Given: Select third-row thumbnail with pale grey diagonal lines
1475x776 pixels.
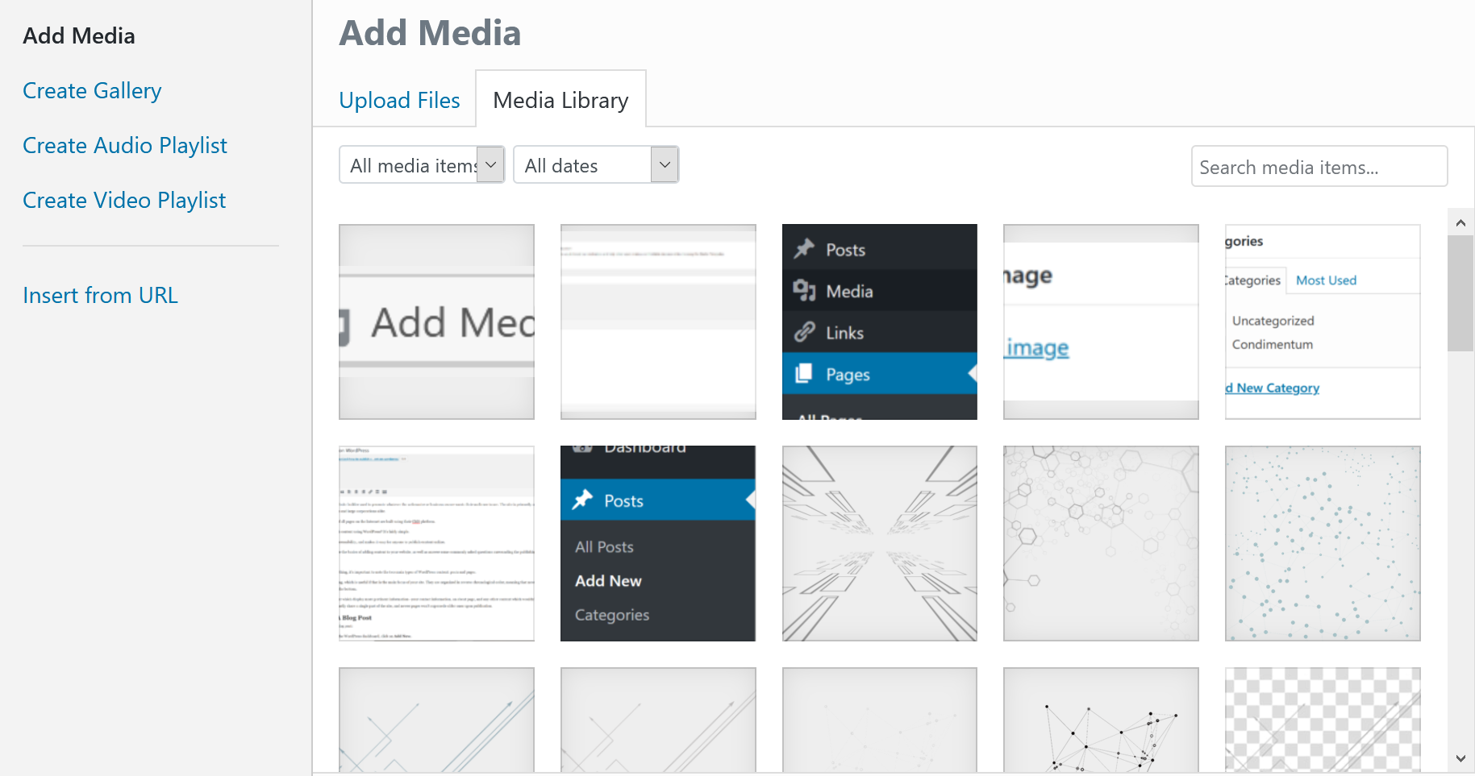Looking at the screenshot, I should click(658, 720).
